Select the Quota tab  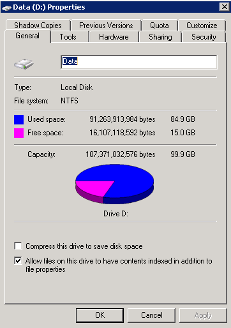point(160,26)
